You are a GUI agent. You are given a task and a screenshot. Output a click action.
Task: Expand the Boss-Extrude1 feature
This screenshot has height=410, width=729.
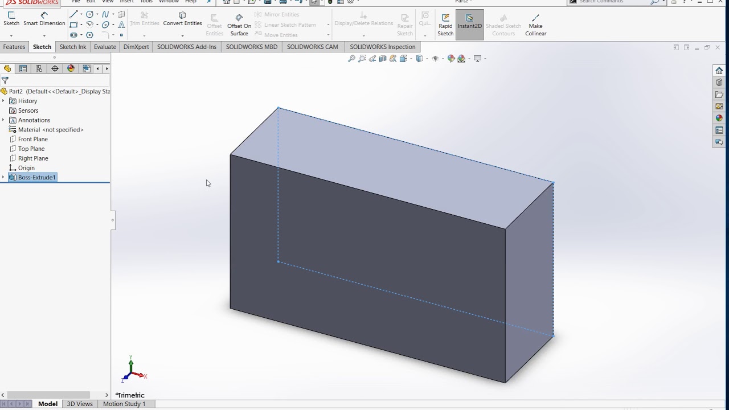point(3,178)
